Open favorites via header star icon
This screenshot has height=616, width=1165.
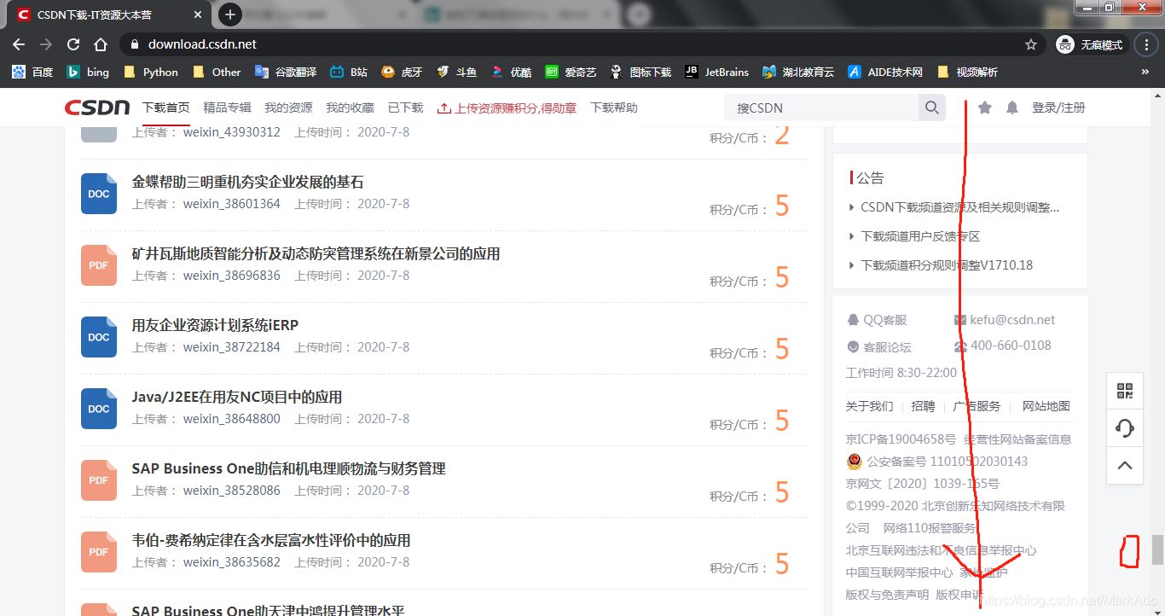[x=984, y=108]
